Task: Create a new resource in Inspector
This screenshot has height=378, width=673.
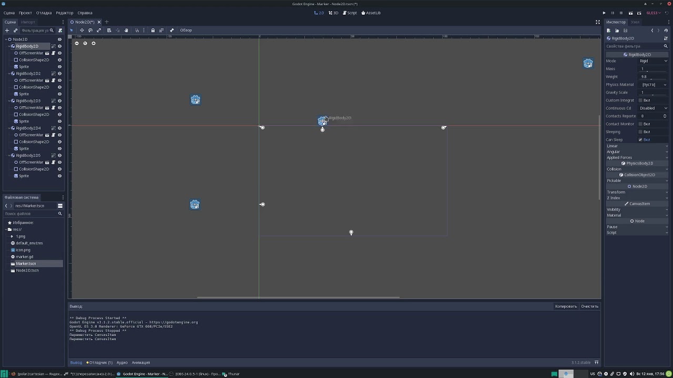Action: (x=609, y=30)
